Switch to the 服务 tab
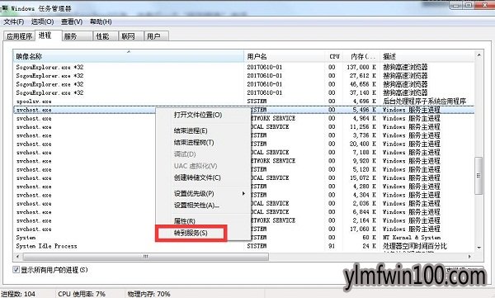This screenshot has width=495, height=298. [77, 36]
